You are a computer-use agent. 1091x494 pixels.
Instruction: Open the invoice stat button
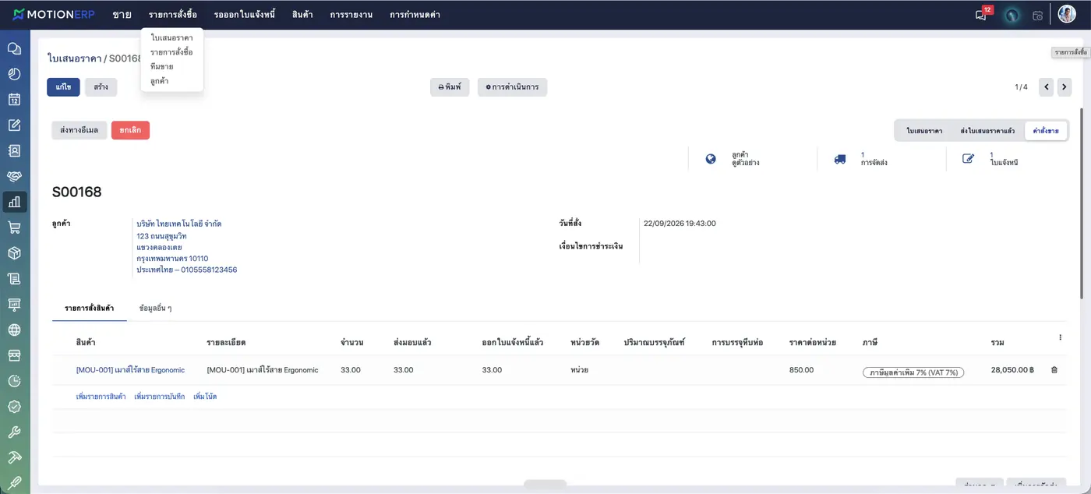[1011, 159]
